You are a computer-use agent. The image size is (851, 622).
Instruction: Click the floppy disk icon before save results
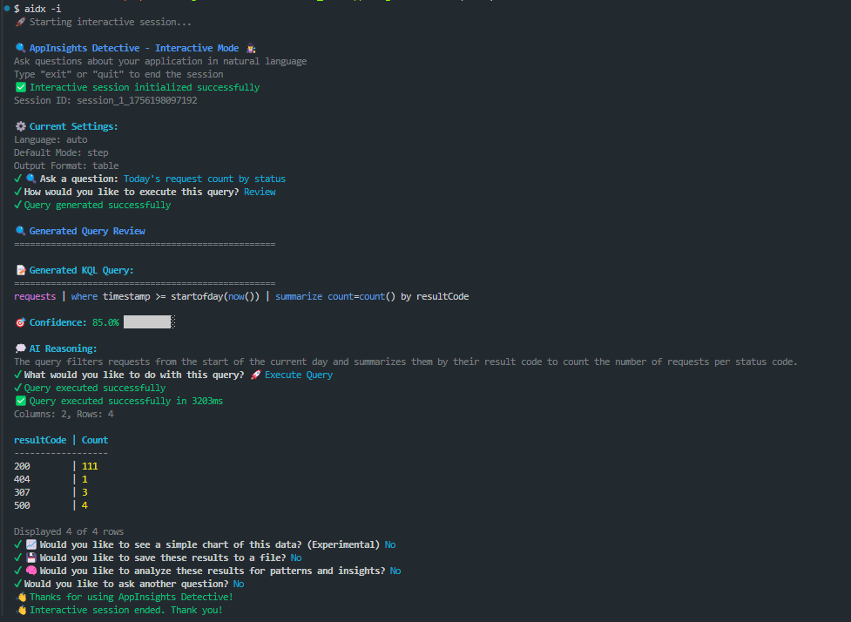tap(31, 558)
